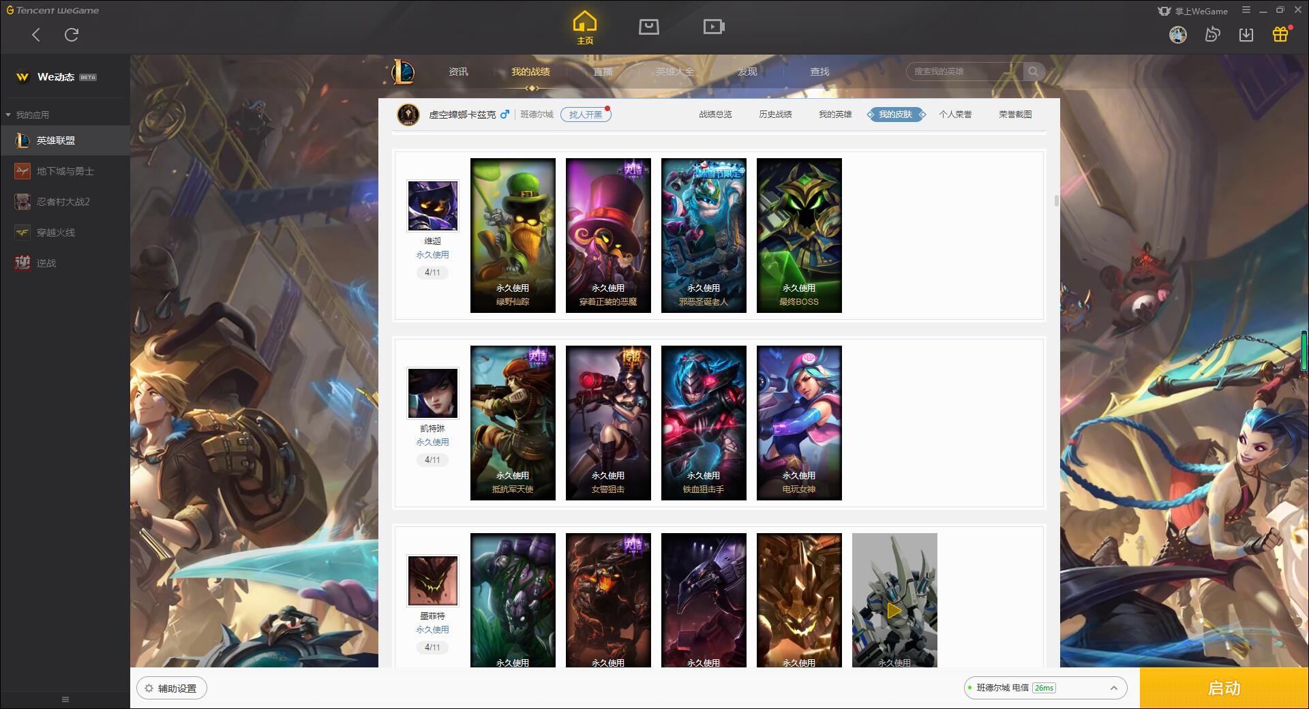Viewport: 1309px width, 709px height.
Task: Click the 启动 launch button
Action: [1224, 689]
